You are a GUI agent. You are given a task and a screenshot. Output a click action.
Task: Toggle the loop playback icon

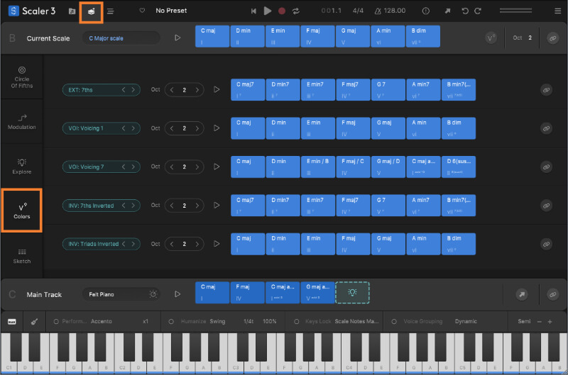296,11
